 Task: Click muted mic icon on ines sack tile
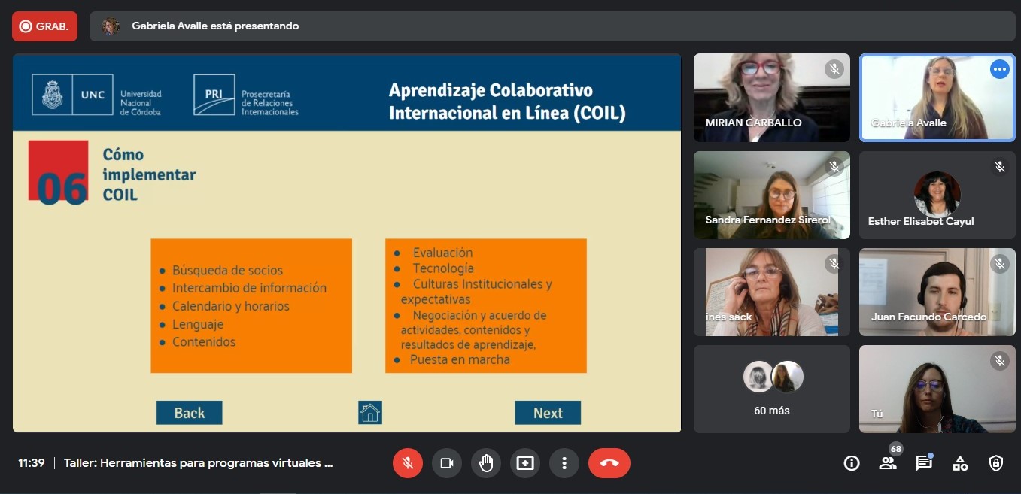pyautogui.click(x=834, y=264)
